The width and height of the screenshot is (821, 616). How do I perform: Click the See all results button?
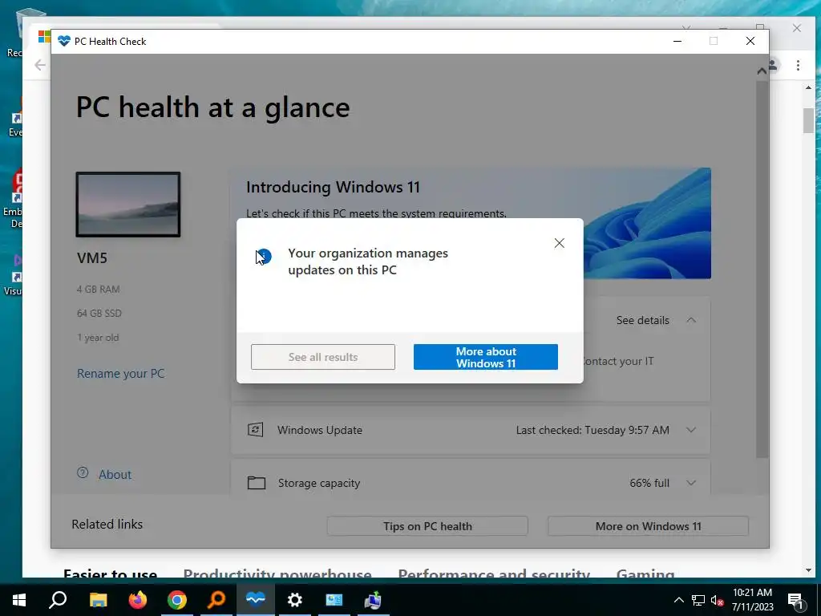coord(323,357)
